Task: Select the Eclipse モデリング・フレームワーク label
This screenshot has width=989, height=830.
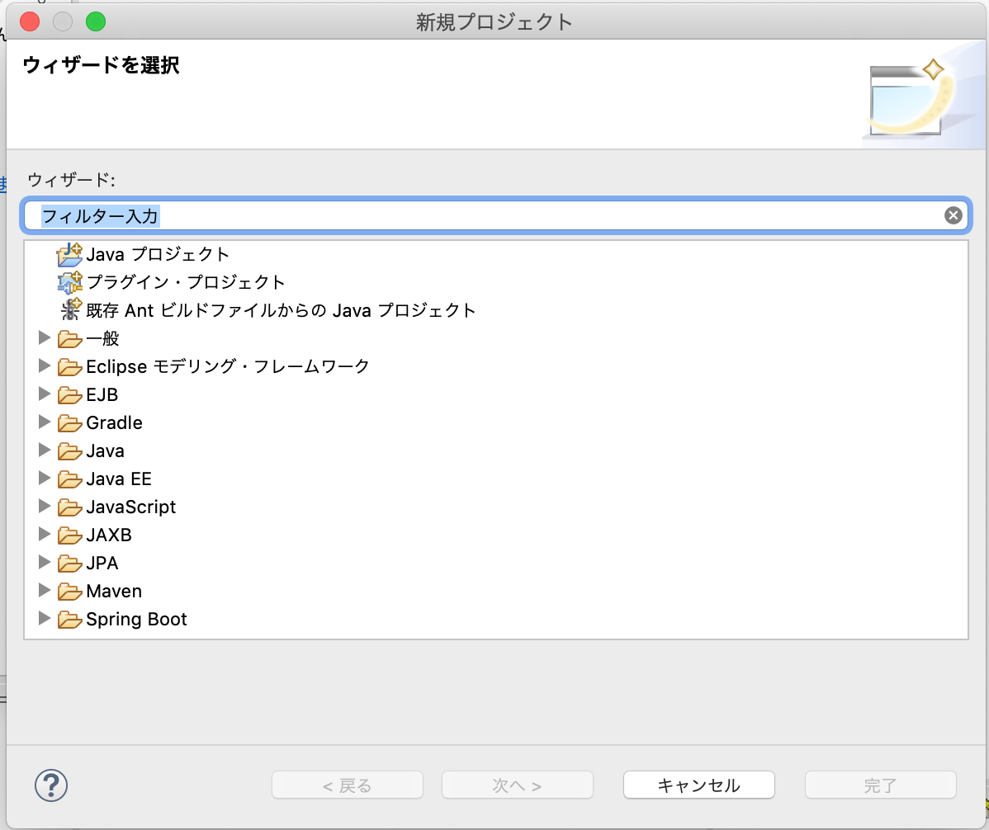Action: (x=228, y=366)
